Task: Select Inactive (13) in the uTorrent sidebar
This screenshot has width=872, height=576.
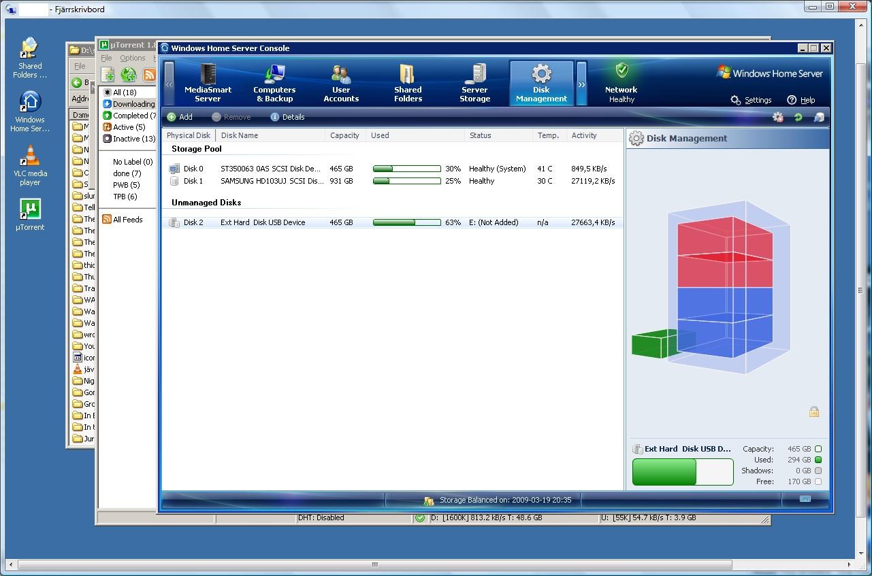Action: click(129, 139)
